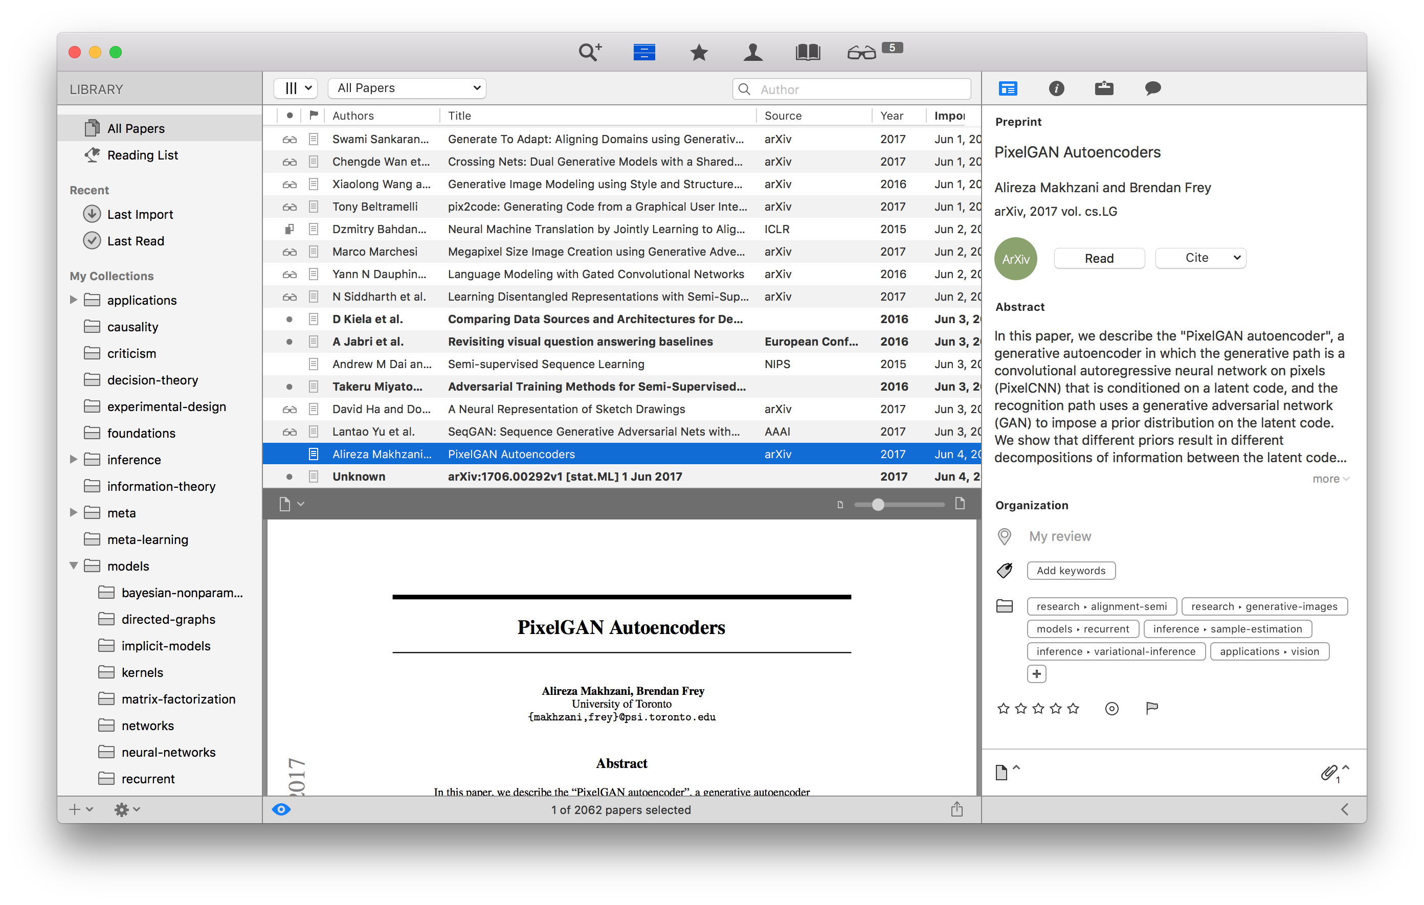1424x905 pixels.
Task: Switch to the briefcase tab in inspector
Action: coord(1103,88)
